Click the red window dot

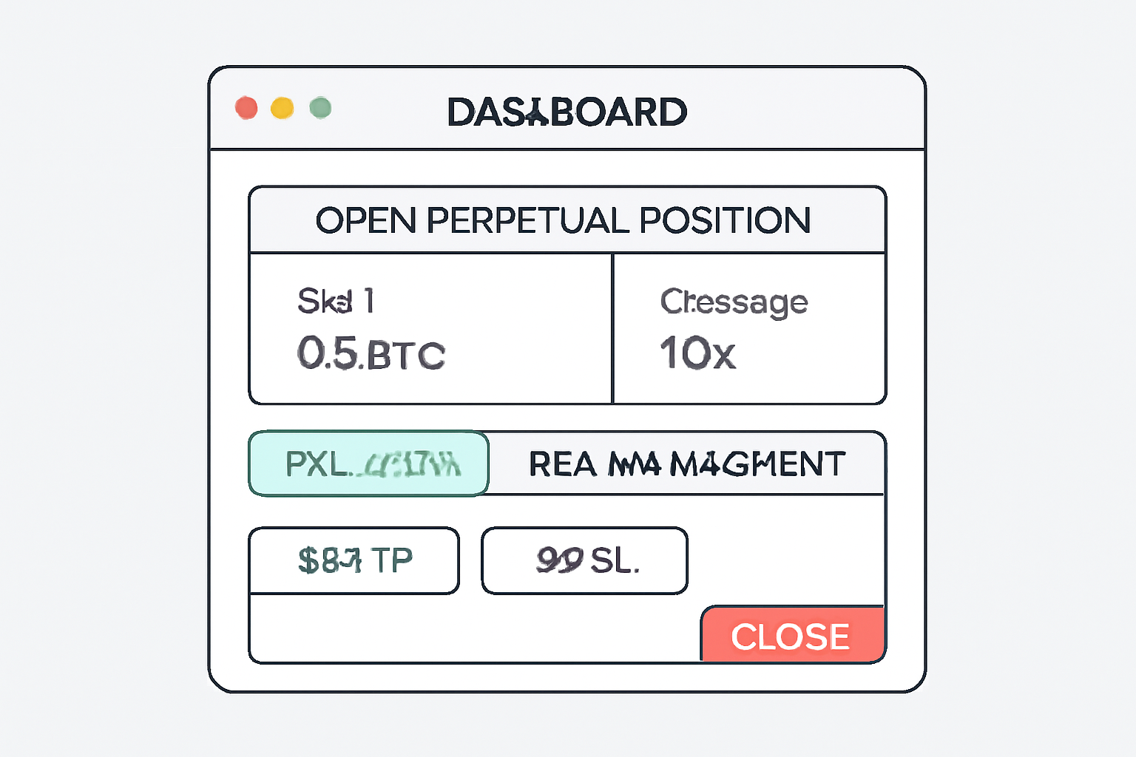click(246, 108)
